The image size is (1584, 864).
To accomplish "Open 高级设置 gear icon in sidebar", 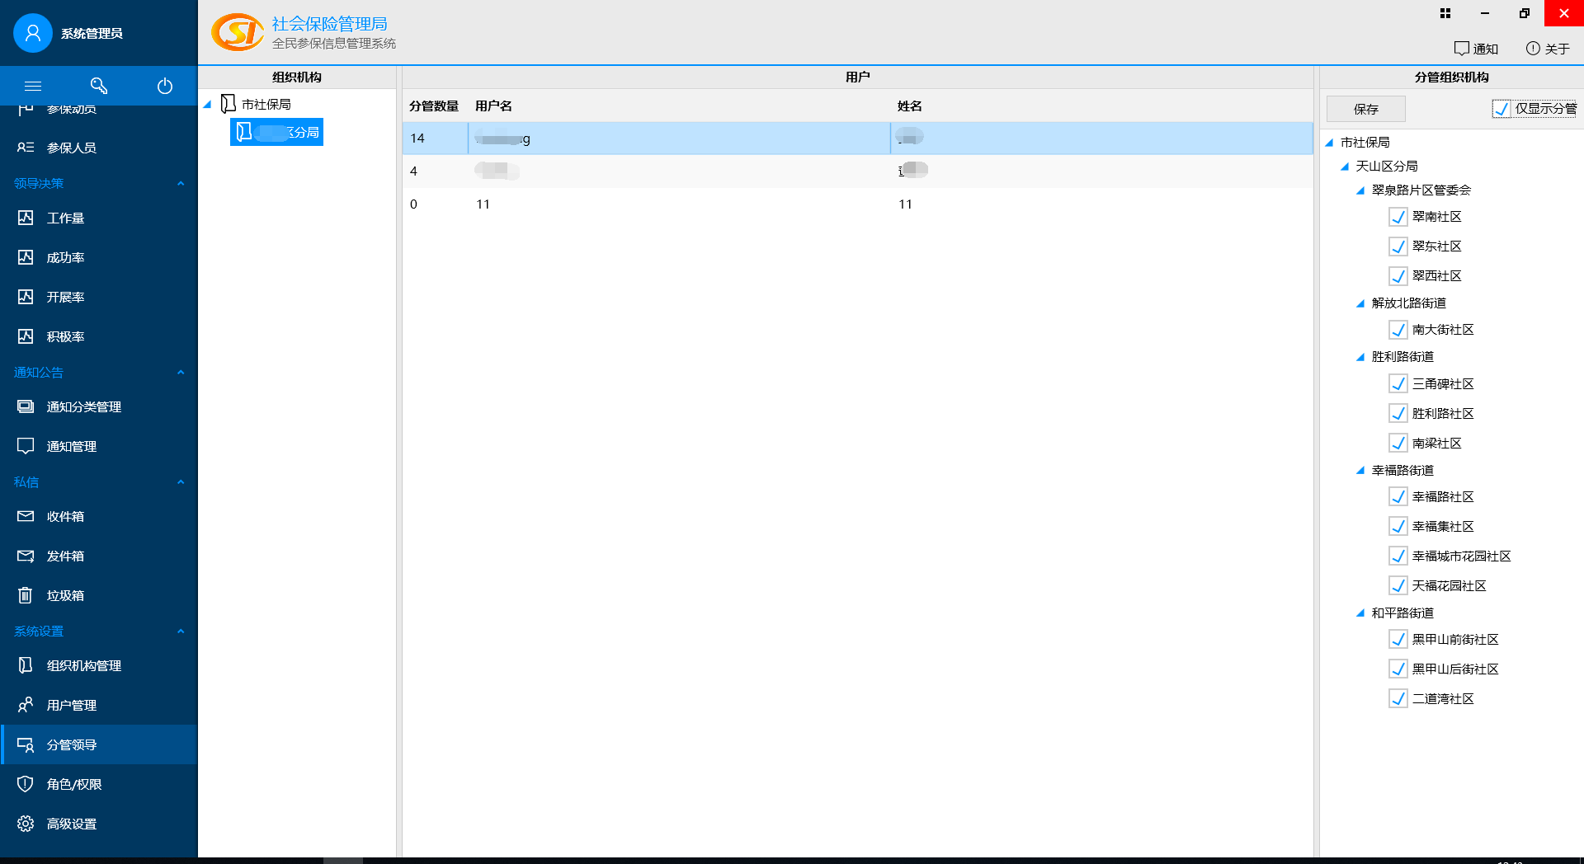I will coord(26,824).
